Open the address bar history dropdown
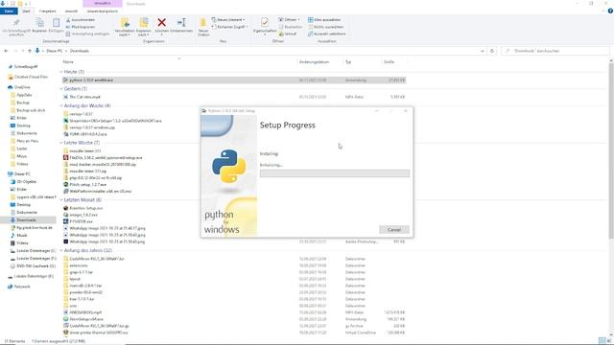The image size is (614, 345). coord(482,51)
